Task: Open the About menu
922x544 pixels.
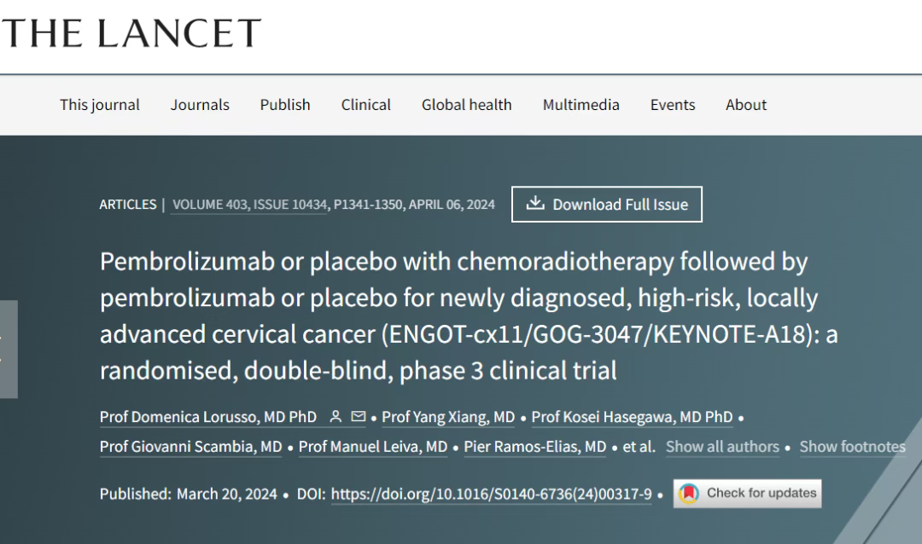Action: (x=746, y=105)
